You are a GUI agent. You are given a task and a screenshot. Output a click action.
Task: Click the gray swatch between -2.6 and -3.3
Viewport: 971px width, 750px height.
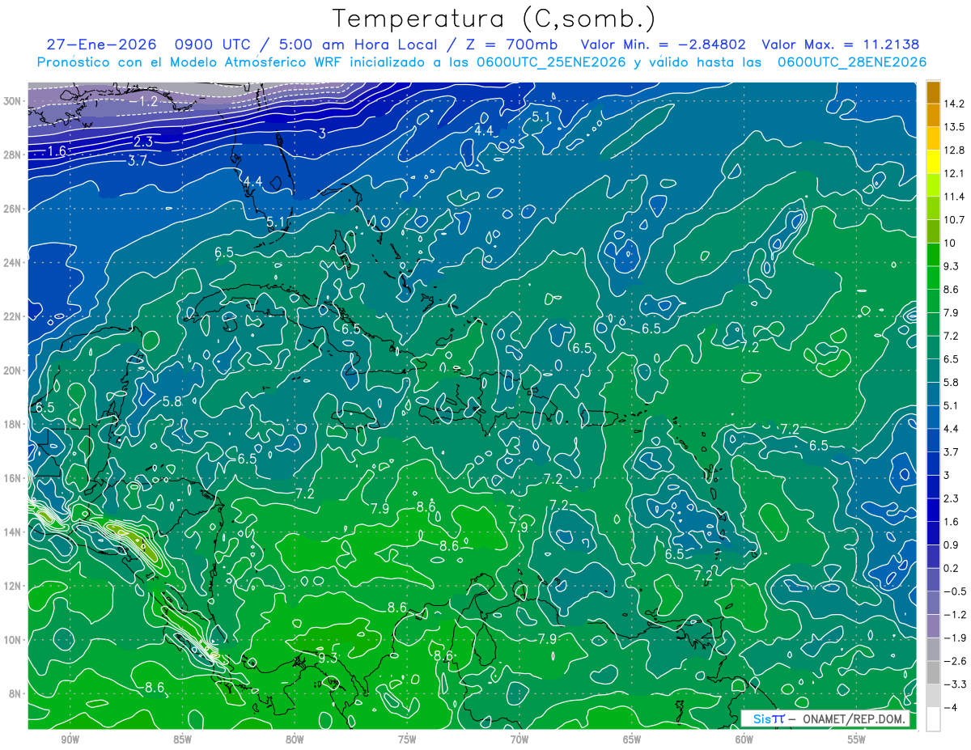click(x=933, y=672)
